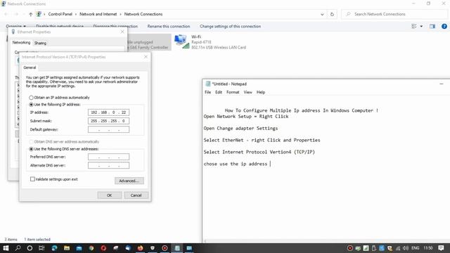Screen dimensions: 450x253
Task: Open the change view dropdown arrow
Action: [x=421, y=27]
